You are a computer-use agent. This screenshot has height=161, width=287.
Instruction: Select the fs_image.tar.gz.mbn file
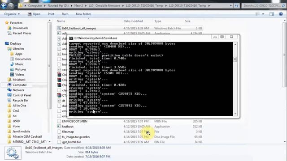pyautogui.click(x=76, y=137)
